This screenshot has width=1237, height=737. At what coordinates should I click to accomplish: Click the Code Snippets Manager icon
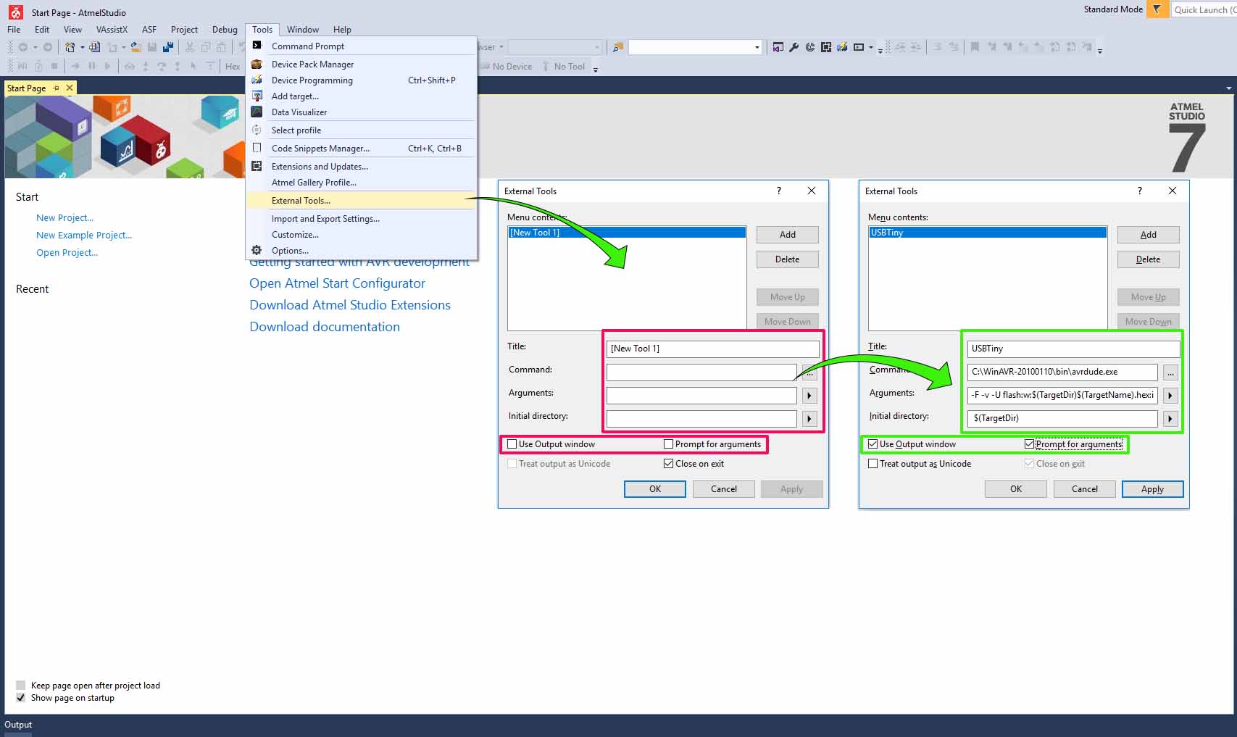(257, 148)
